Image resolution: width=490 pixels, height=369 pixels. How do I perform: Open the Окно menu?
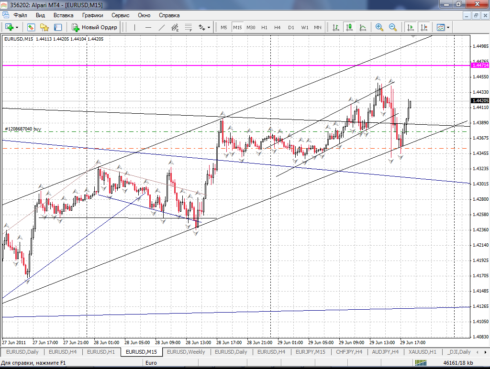144,15
